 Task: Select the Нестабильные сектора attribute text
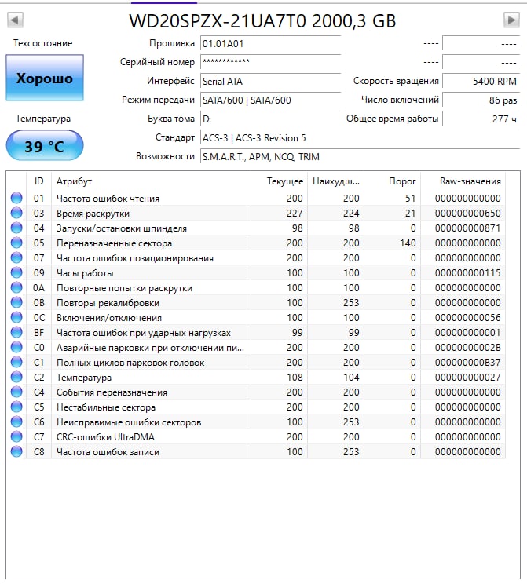106,407
